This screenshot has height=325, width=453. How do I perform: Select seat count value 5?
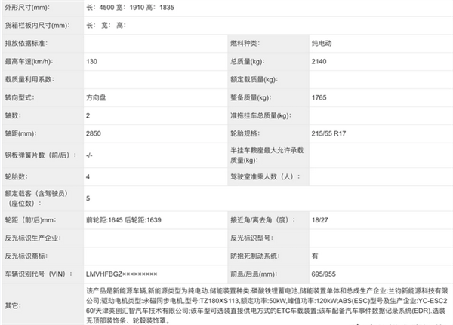[x=88, y=198]
